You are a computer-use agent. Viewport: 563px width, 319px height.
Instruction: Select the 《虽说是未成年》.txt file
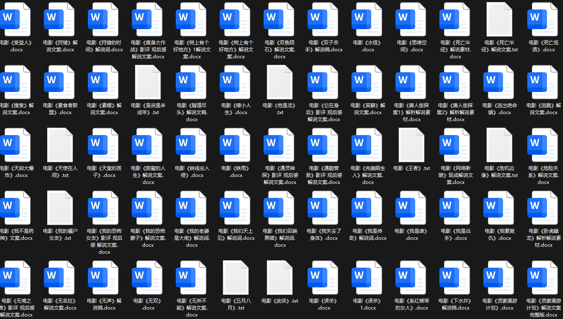click(147, 81)
